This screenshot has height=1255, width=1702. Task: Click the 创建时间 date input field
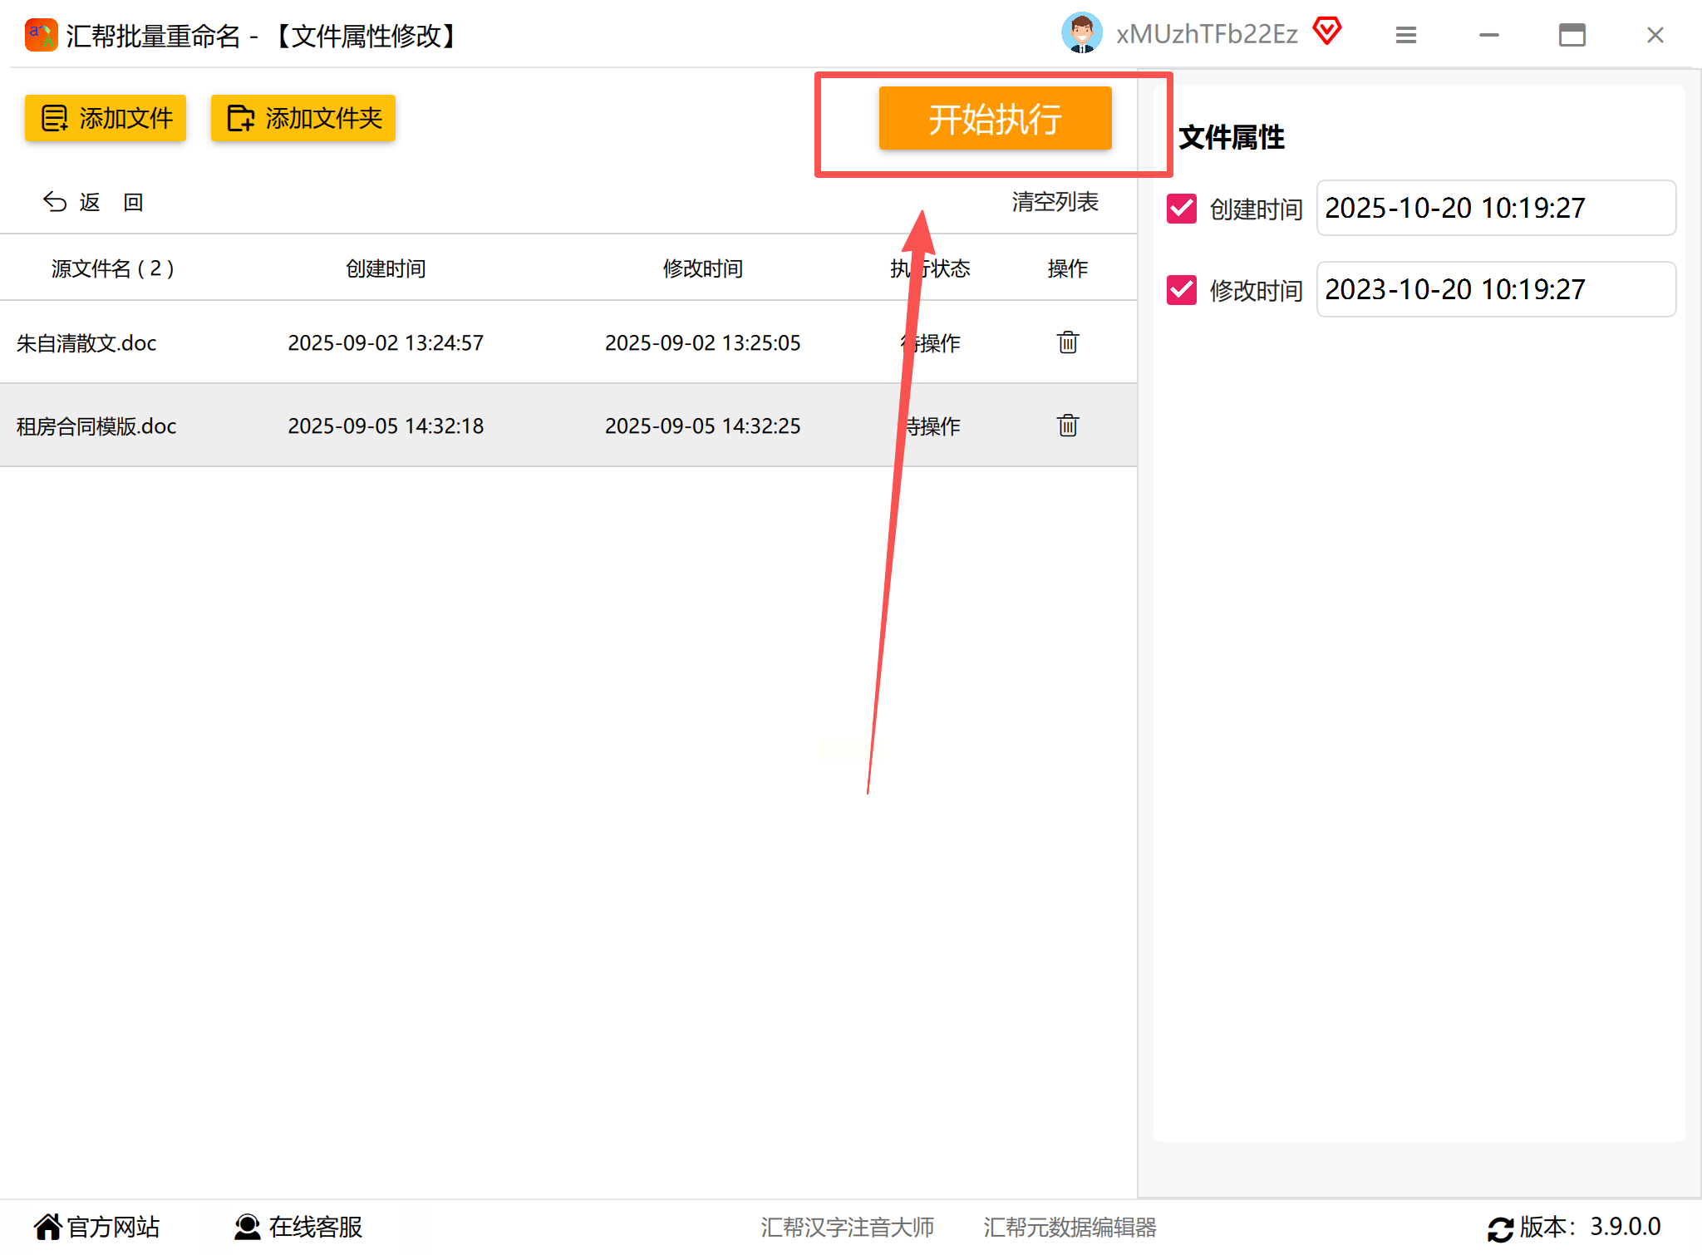coord(1495,208)
